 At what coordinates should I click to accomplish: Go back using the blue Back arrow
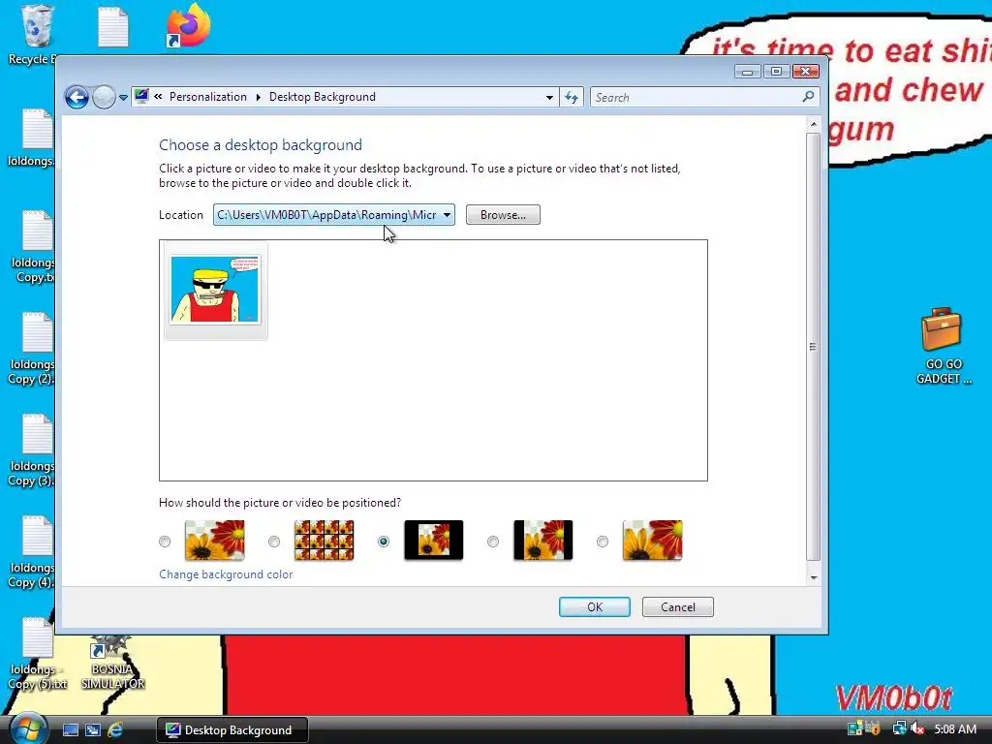77,98
